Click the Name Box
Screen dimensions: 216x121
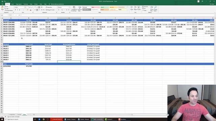click(4, 15)
